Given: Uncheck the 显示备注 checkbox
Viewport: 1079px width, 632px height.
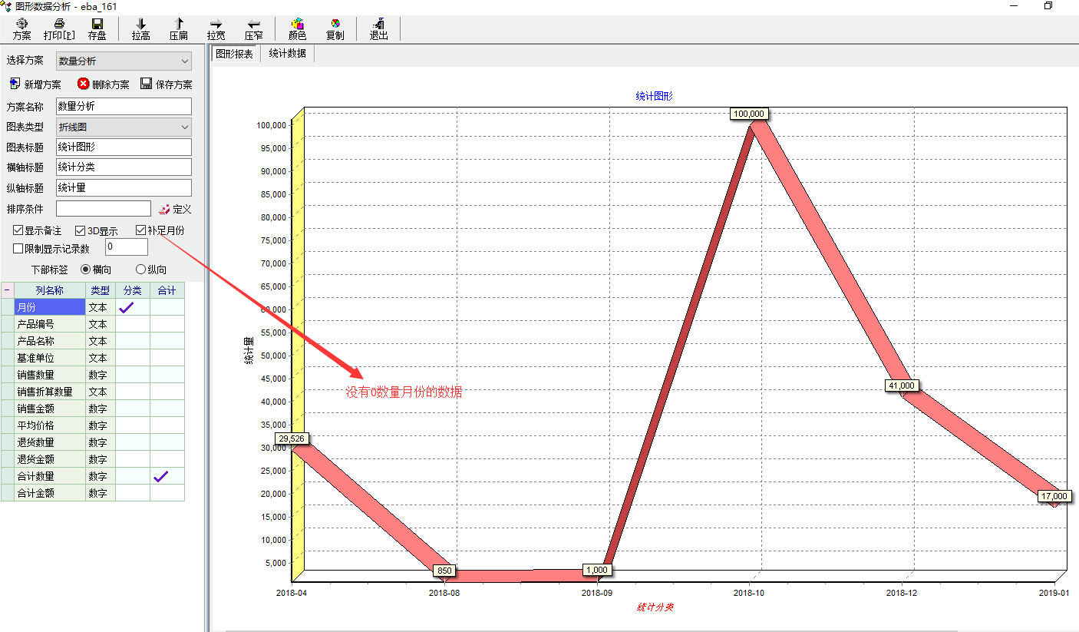Looking at the screenshot, I should pyautogui.click(x=18, y=230).
